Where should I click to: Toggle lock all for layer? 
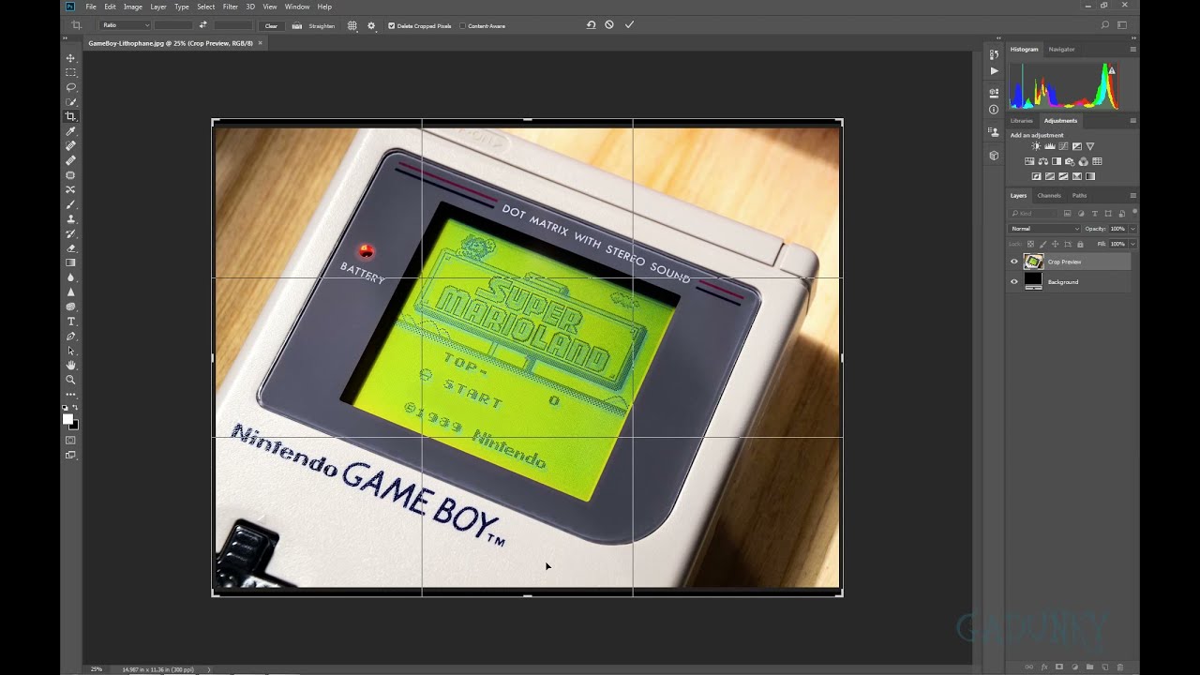pos(1080,244)
